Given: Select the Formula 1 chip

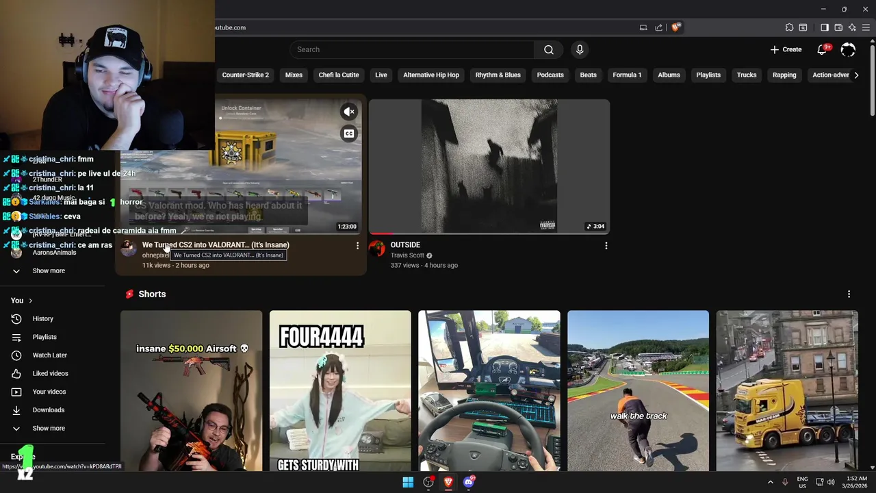Looking at the screenshot, I should point(627,75).
